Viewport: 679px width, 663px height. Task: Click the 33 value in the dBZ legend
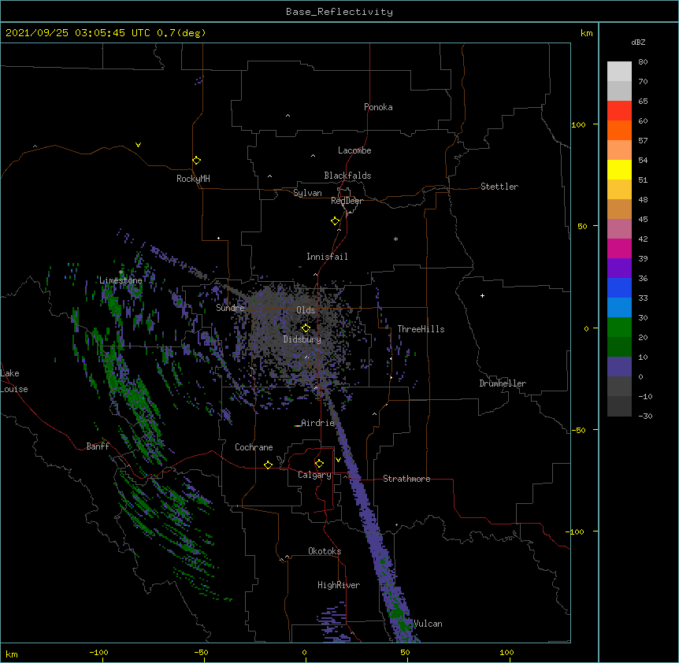pos(643,298)
